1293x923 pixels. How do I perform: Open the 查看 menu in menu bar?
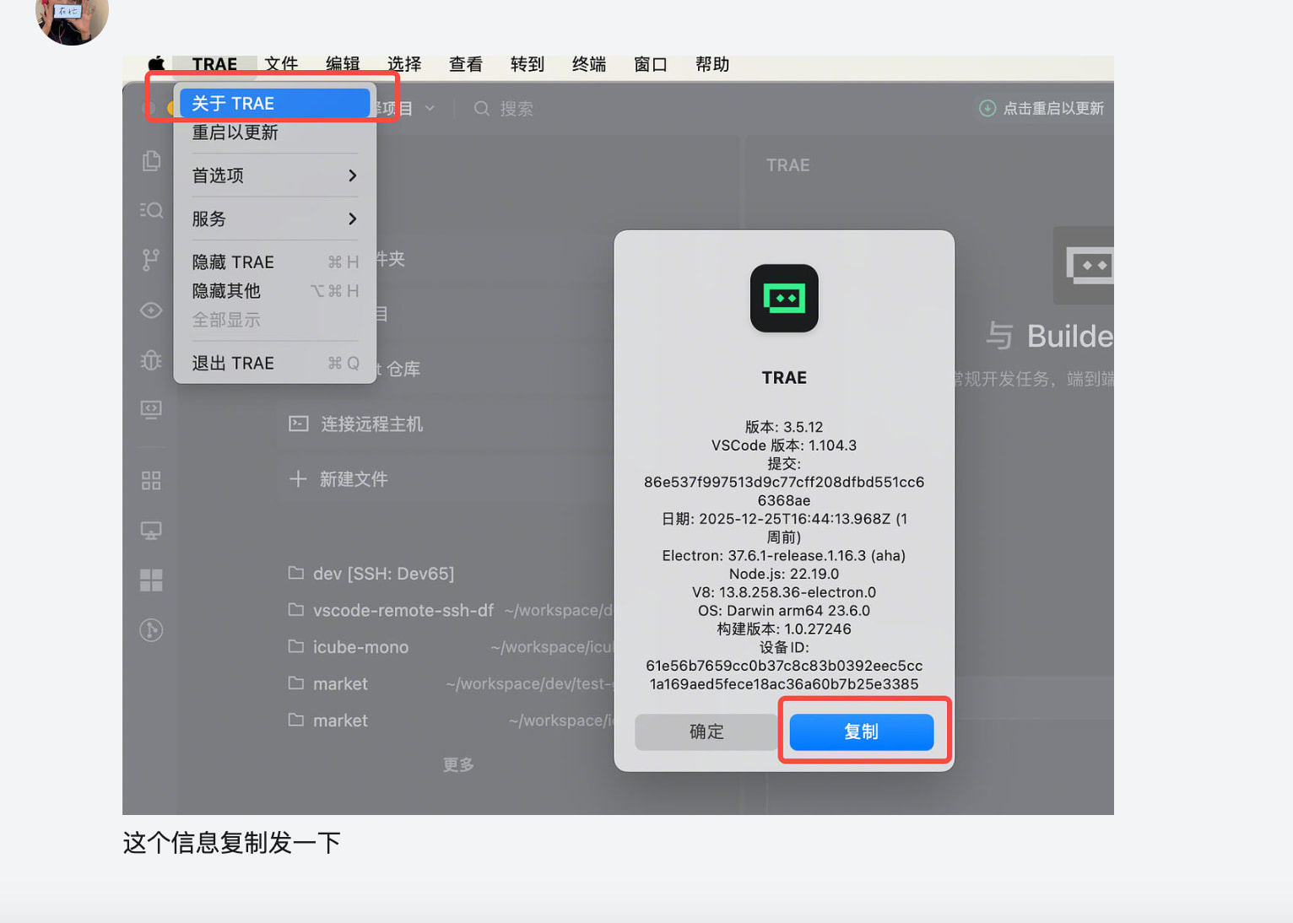[466, 64]
